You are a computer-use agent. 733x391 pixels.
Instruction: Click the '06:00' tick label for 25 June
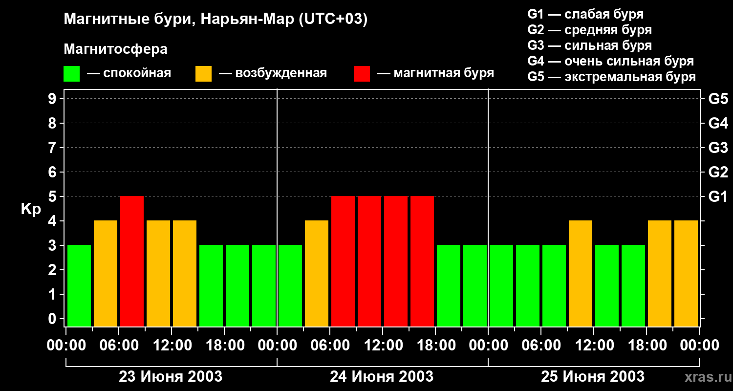click(x=541, y=346)
